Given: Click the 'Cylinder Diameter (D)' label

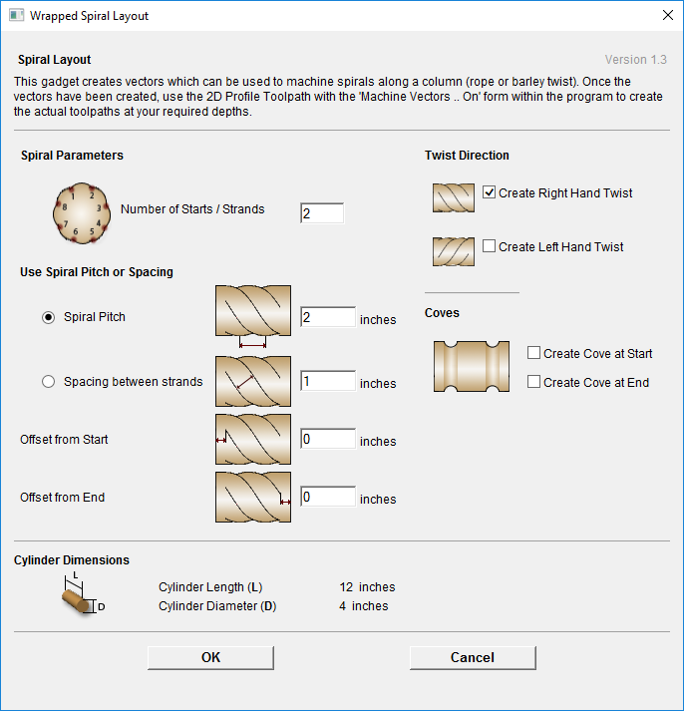Looking at the screenshot, I should coord(217,606).
